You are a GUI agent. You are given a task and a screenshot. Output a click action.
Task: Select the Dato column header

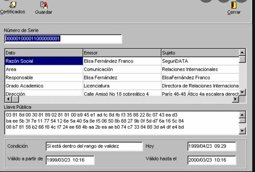[44, 53]
